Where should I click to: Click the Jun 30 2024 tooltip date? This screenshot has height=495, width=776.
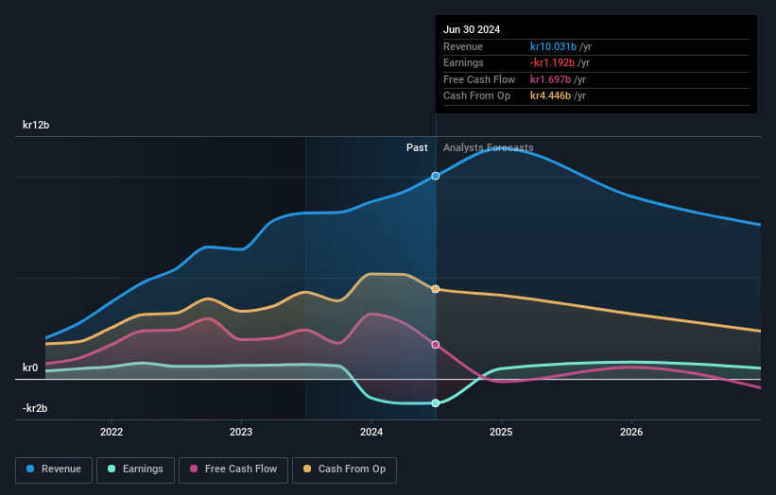[x=472, y=29]
